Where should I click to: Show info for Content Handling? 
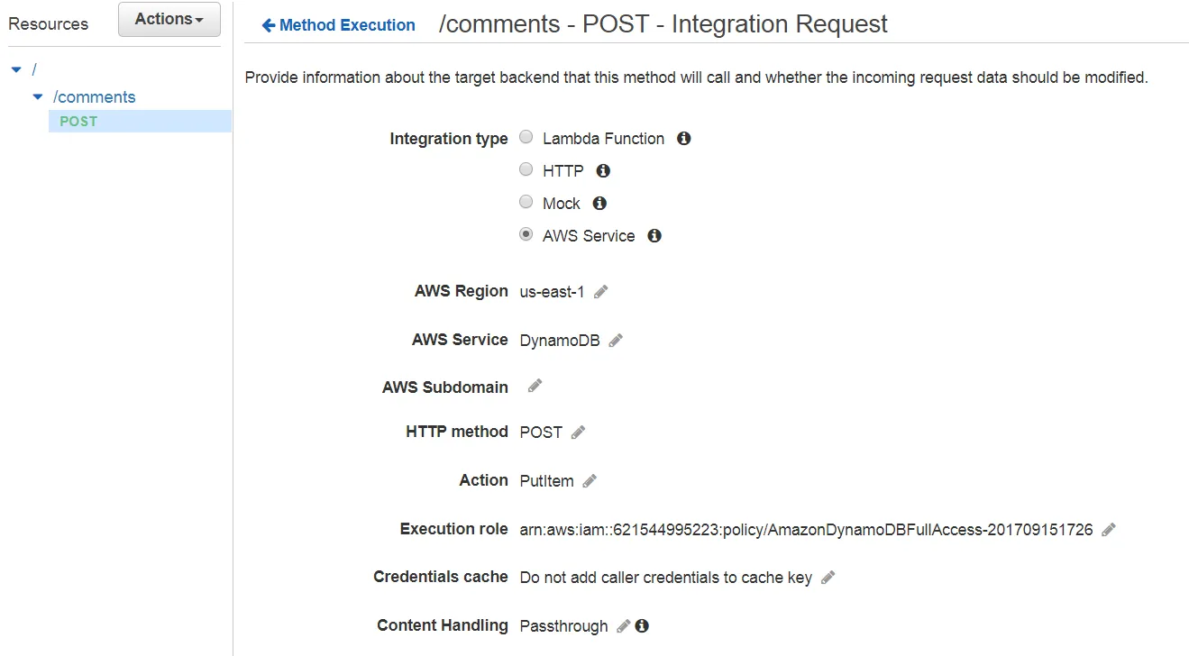[642, 626]
